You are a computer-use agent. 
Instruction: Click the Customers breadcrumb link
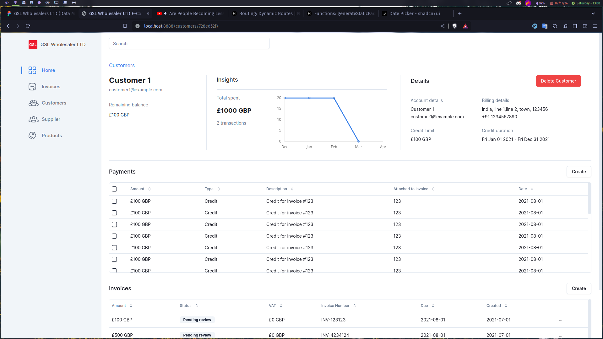(122, 65)
